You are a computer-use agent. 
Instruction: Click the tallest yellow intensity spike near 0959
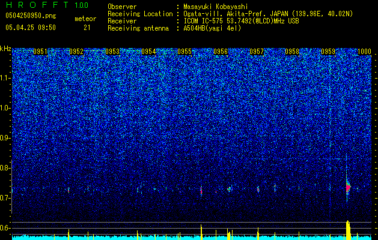pos(348,230)
